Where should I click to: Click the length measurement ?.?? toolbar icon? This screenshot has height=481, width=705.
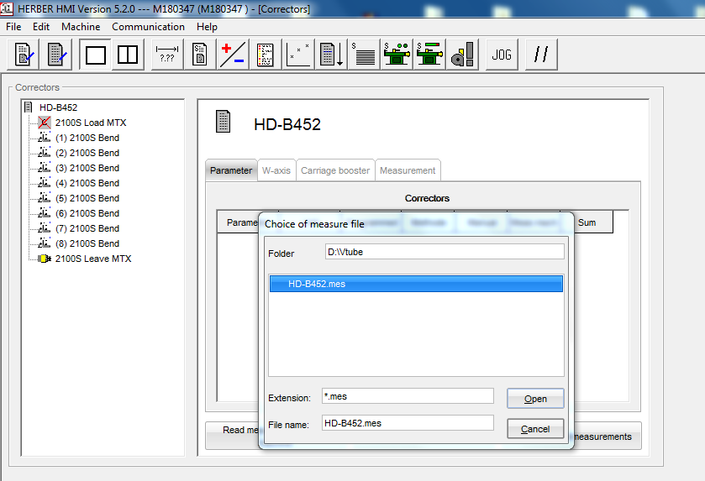pos(167,55)
